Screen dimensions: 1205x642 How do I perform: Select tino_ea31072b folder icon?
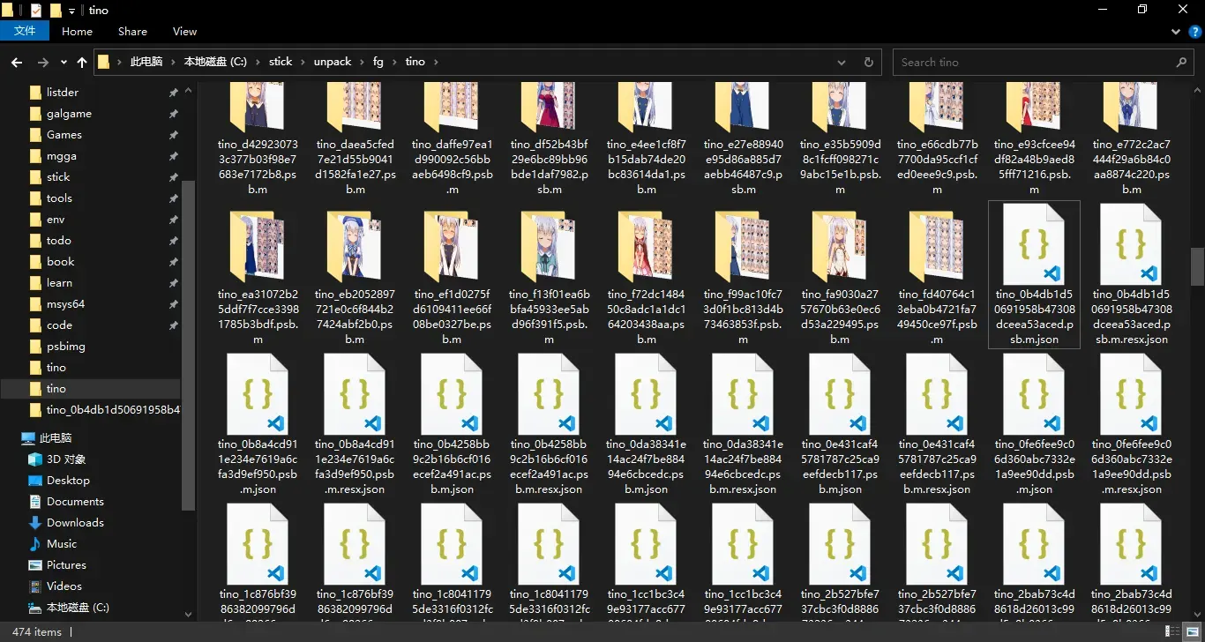pos(258,244)
